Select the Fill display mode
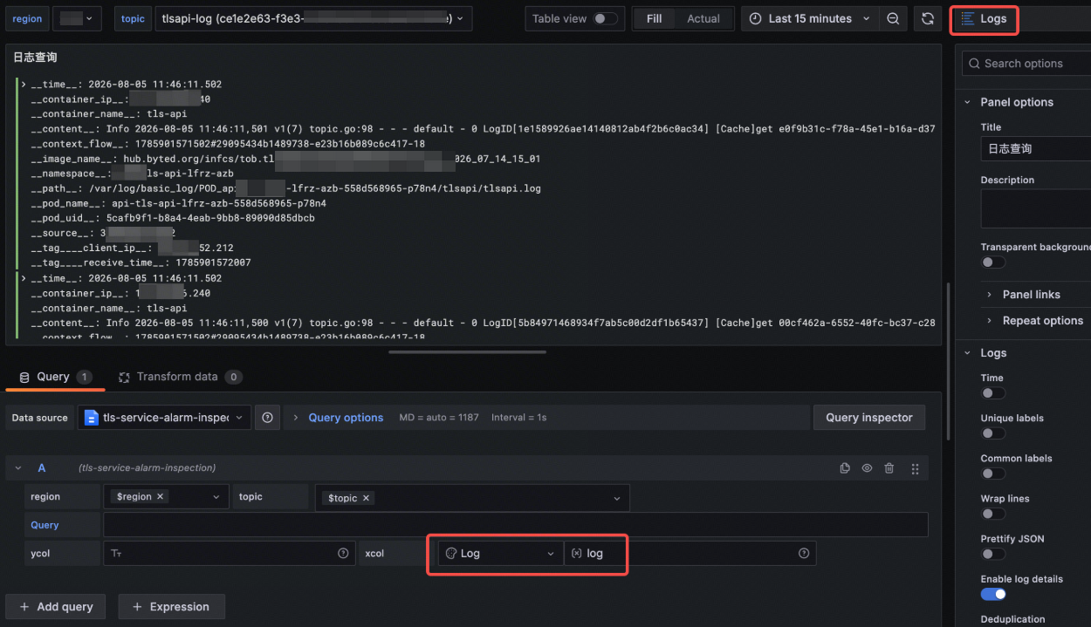 [654, 19]
